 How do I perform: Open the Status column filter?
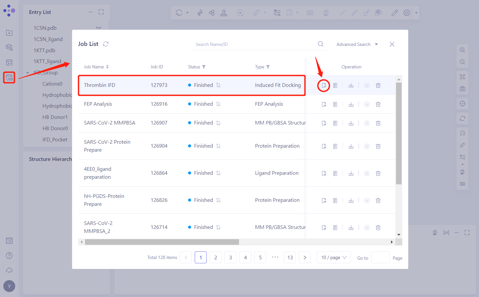pyautogui.click(x=204, y=67)
